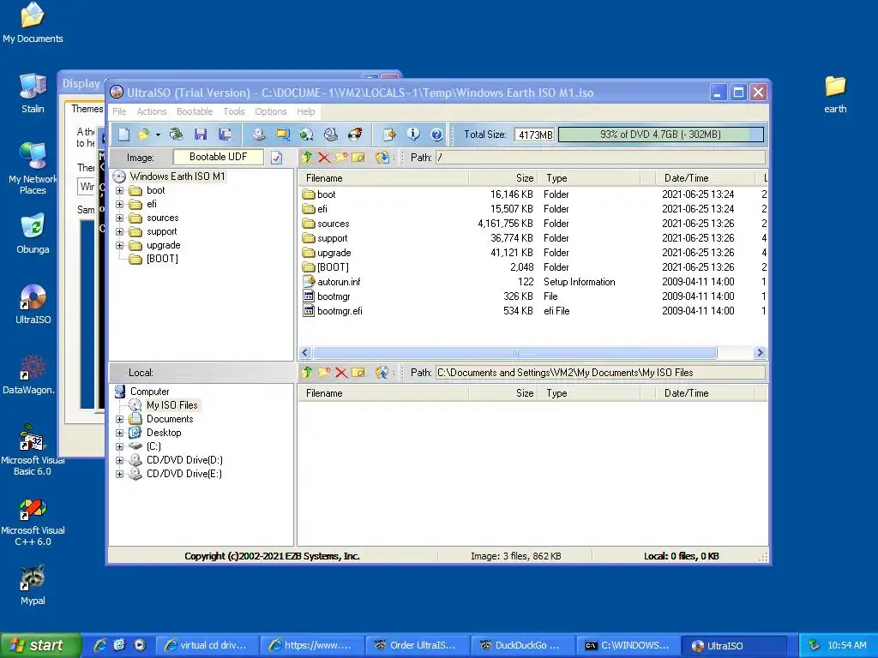Open the Tools menu

(x=234, y=111)
